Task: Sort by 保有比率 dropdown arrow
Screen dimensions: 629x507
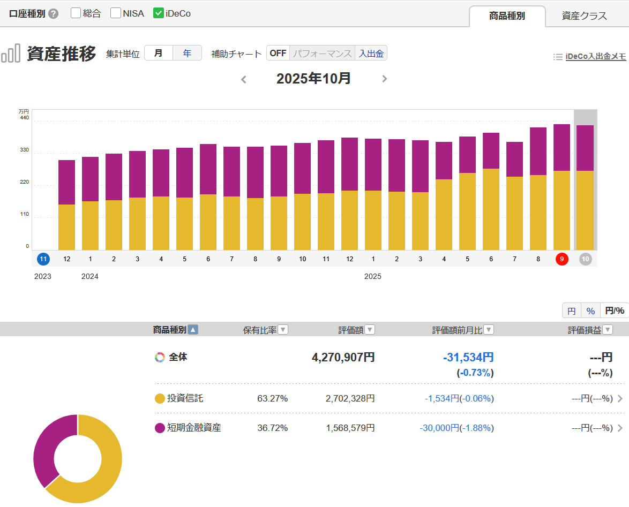Action: click(283, 330)
